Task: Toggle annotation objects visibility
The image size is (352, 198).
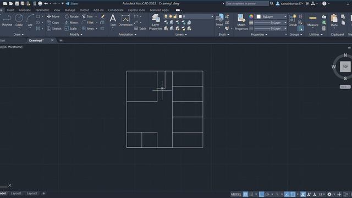Action: click(x=303, y=194)
